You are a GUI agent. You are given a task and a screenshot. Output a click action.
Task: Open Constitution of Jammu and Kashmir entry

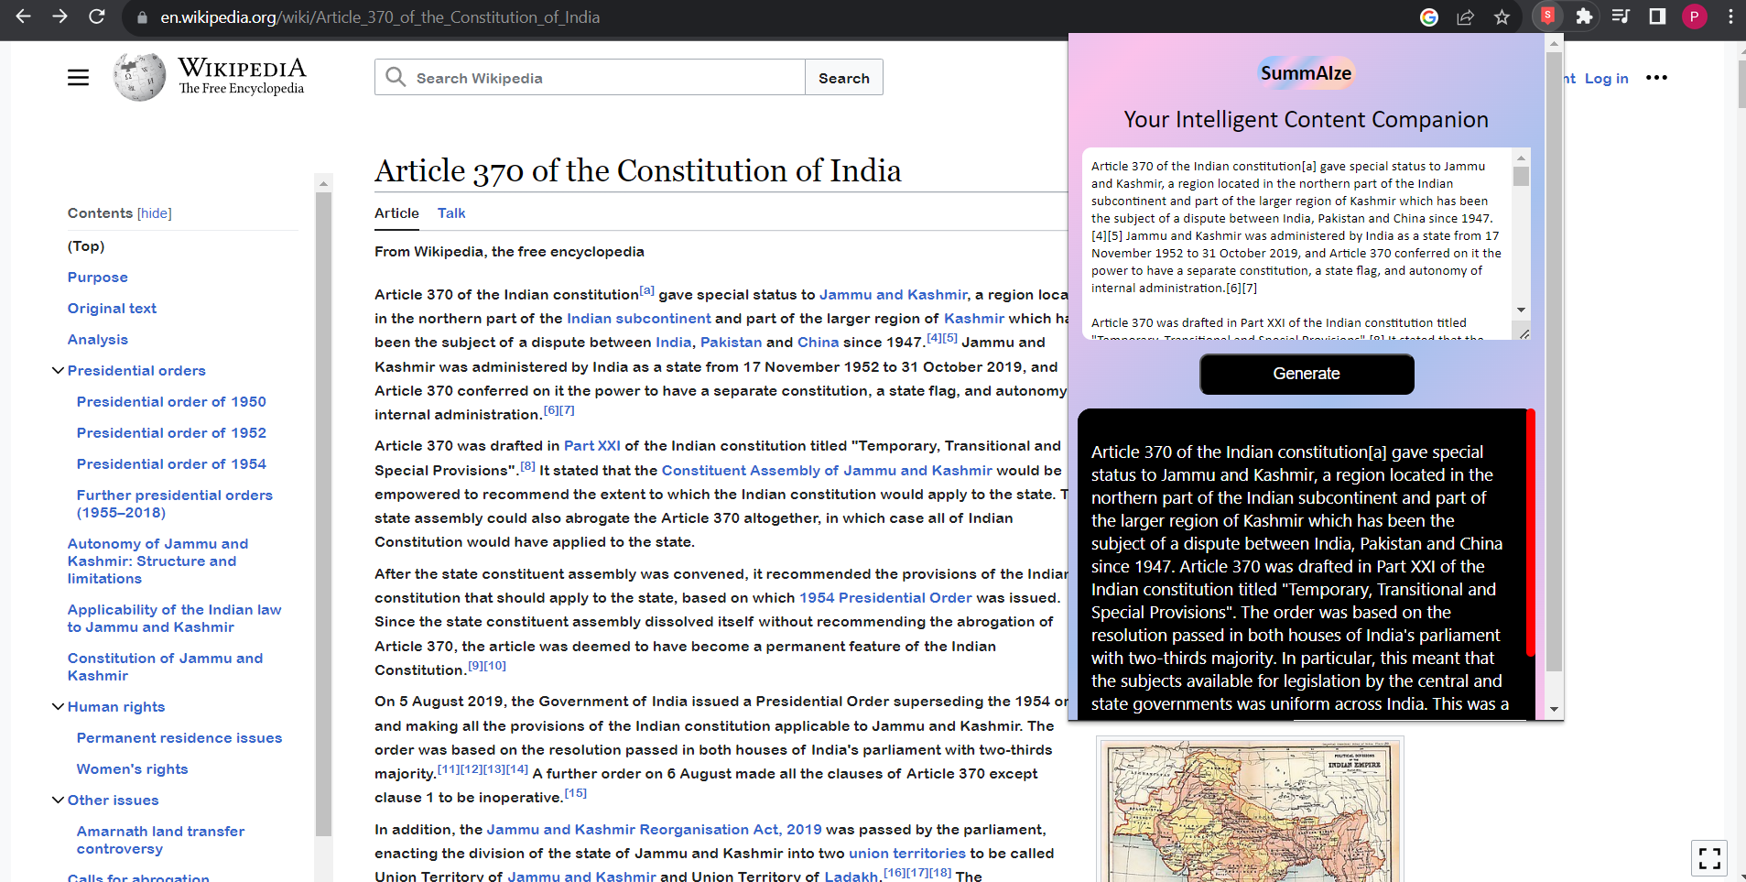165,667
